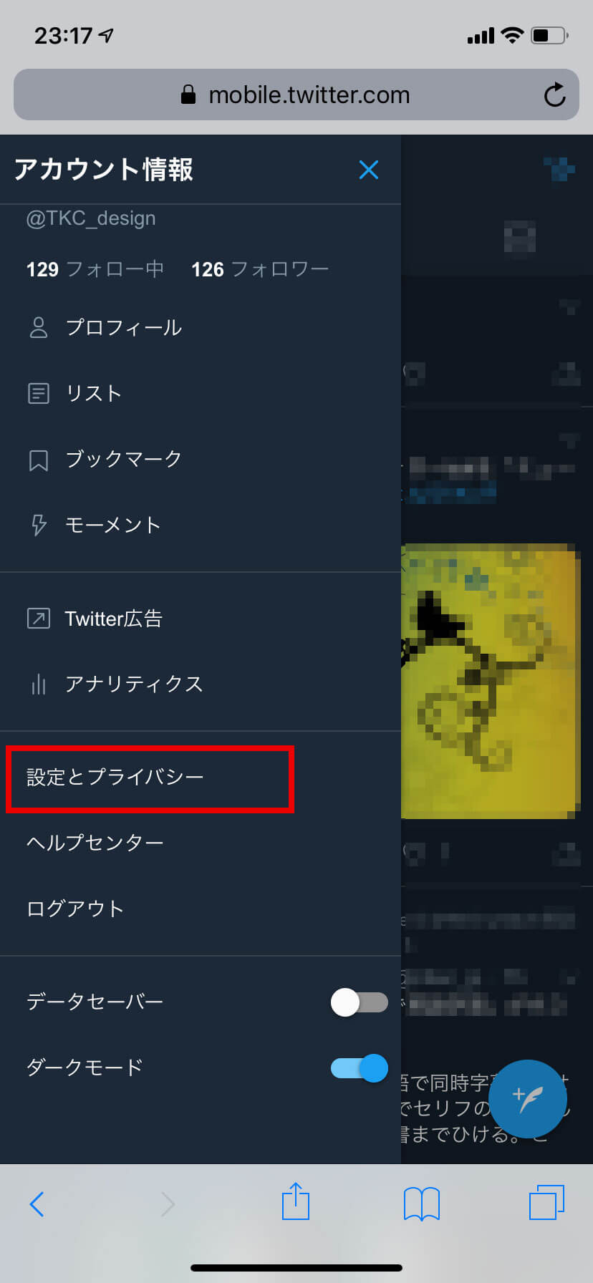This screenshot has height=1283, width=593.
Task: Close the アカウント情報 panel
Action: pyautogui.click(x=368, y=170)
